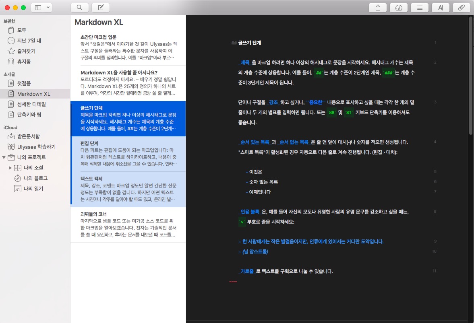Collapse the 나의 프로젝트 disclosure triangle
The height and width of the screenshot is (323, 474).
(4, 157)
